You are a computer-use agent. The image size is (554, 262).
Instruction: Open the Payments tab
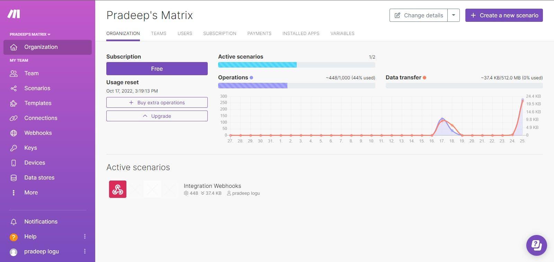click(x=259, y=34)
